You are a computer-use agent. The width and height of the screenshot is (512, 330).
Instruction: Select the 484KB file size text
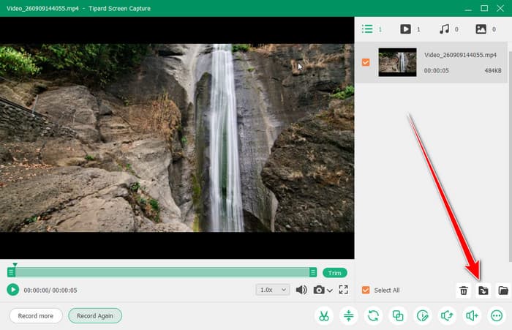[x=493, y=70]
